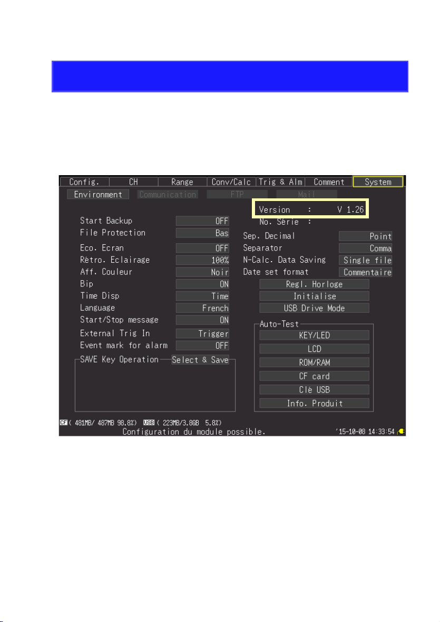
Task: Click the USB storage status icon
Action: click(x=149, y=423)
